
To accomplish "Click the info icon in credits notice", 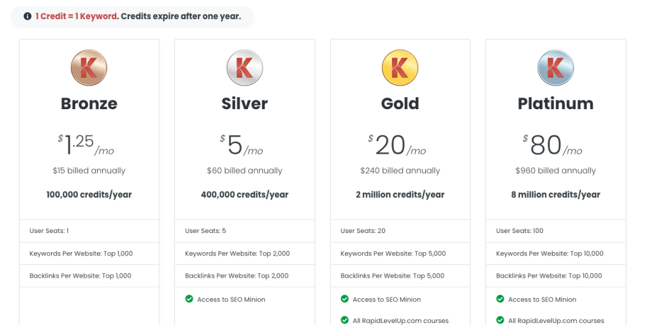I will (x=27, y=17).
